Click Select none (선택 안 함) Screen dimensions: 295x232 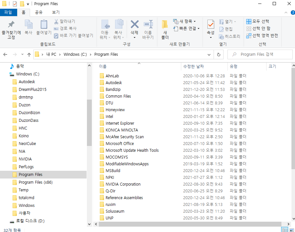[x=258, y=28]
